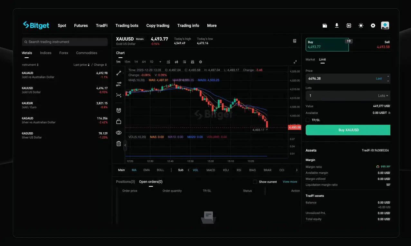Change the candlestick chart type icon
This screenshot has width=411, height=246.
176,62
